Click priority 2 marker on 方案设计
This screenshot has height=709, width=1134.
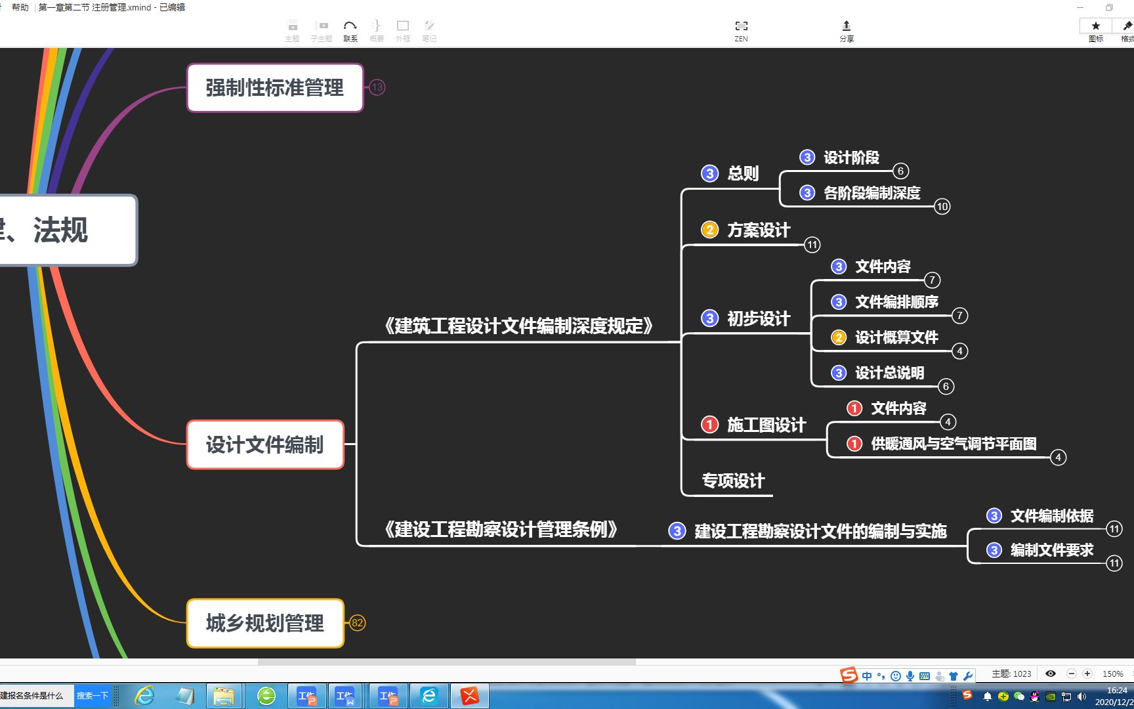(x=709, y=230)
